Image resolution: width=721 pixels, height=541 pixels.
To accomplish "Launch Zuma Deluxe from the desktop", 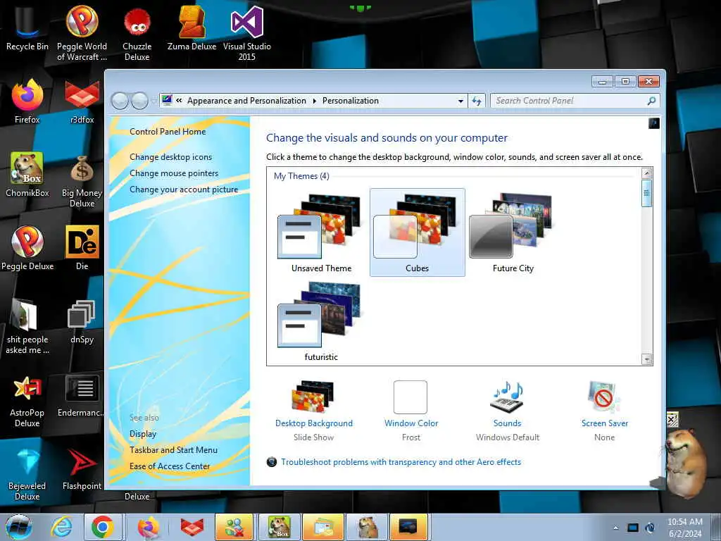I will pos(192,28).
